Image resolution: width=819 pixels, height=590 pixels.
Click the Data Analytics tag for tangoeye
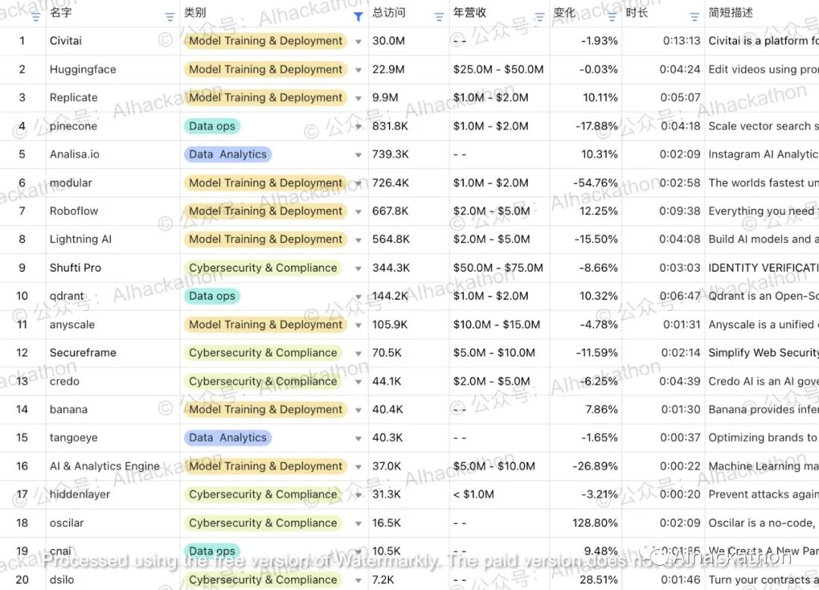click(x=227, y=438)
